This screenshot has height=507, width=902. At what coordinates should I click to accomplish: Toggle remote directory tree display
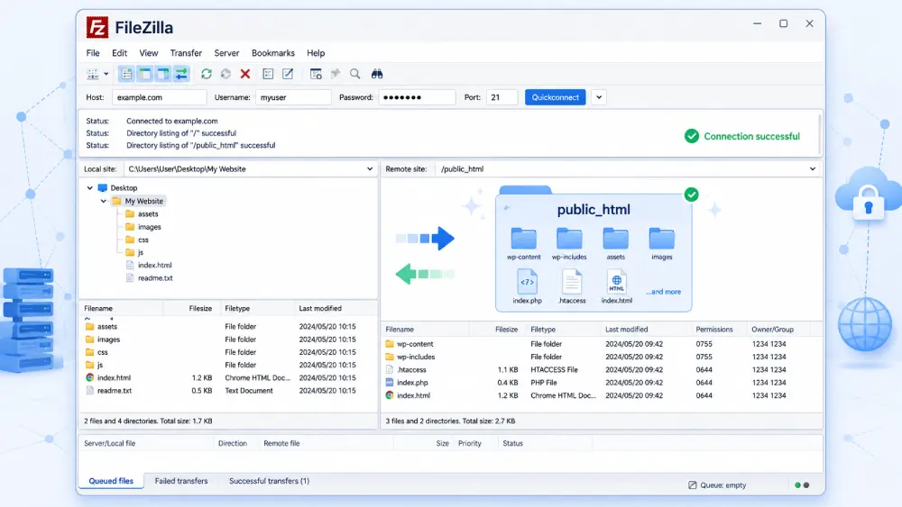163,74
